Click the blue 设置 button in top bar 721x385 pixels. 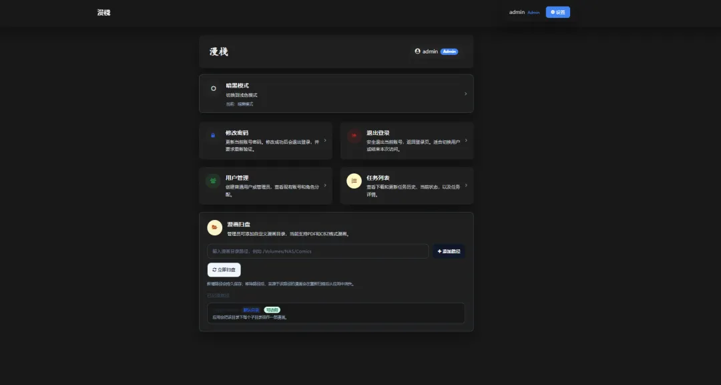tap(557, 13)
